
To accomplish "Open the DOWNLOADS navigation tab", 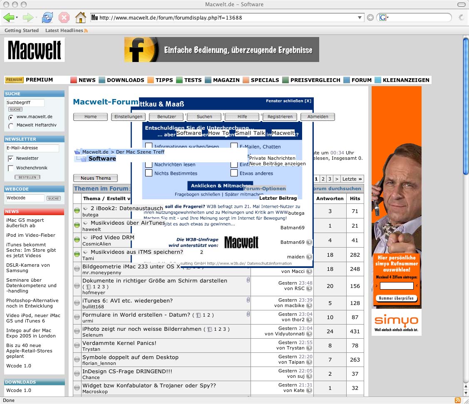I will tap(125, 80).
